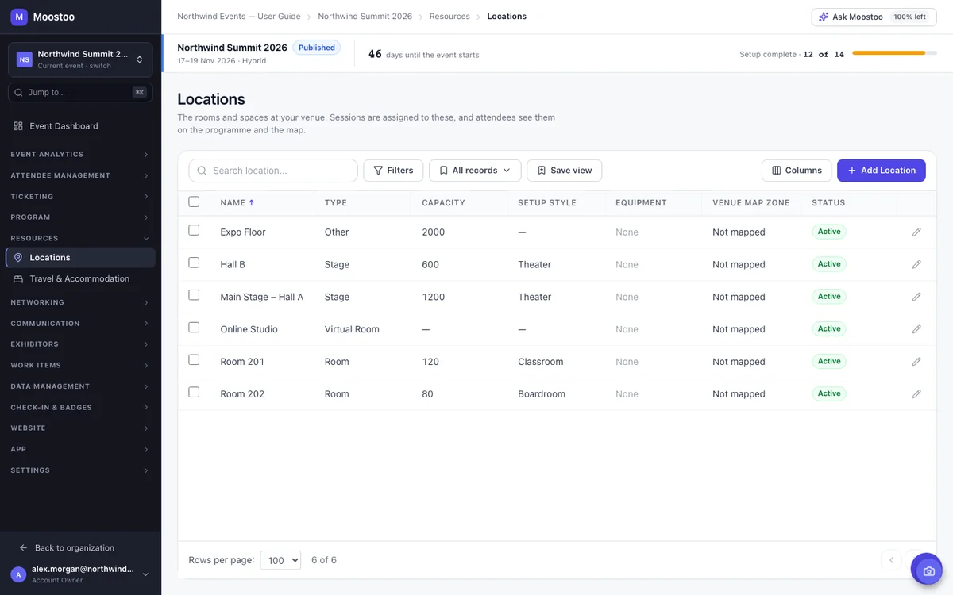Image resolution: width=953 pixels, height=595 pixels.
Task: Click Back to organization arrow icon
Action: pos(23,548)
